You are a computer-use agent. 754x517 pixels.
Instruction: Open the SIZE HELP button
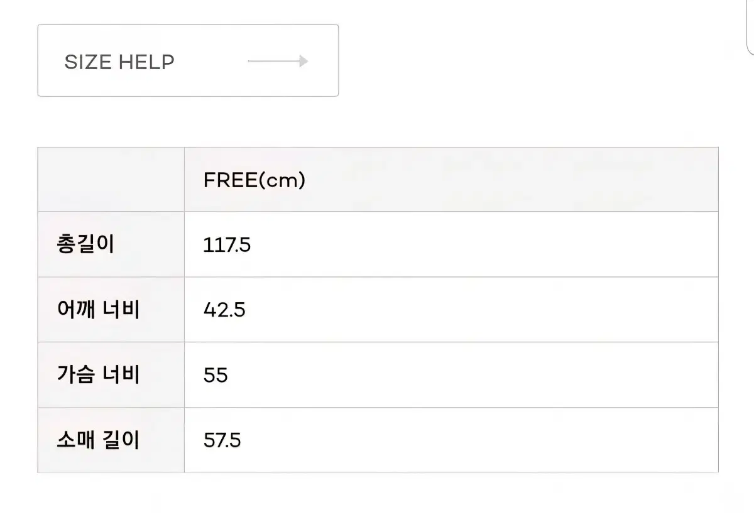[188, 60]
